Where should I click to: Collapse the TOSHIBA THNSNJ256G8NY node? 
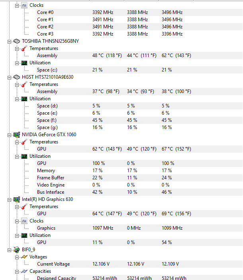tap(10, 41)
